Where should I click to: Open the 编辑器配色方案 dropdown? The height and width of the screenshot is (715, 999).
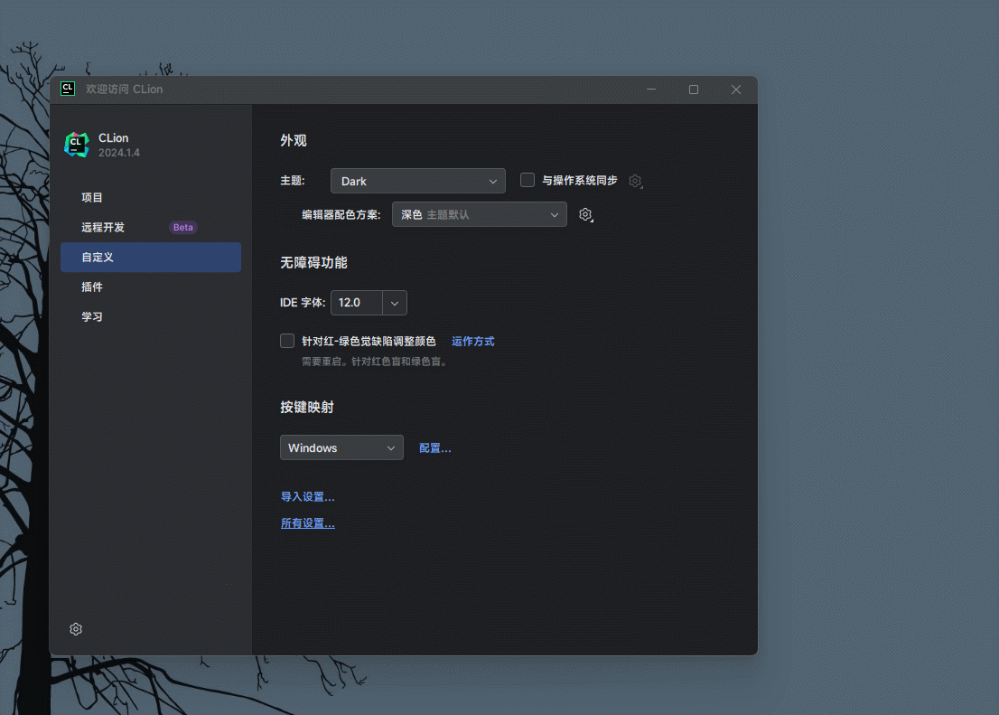479,214
